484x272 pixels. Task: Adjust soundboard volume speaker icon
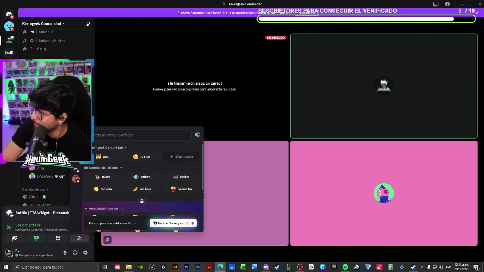[x=197, y=135]
